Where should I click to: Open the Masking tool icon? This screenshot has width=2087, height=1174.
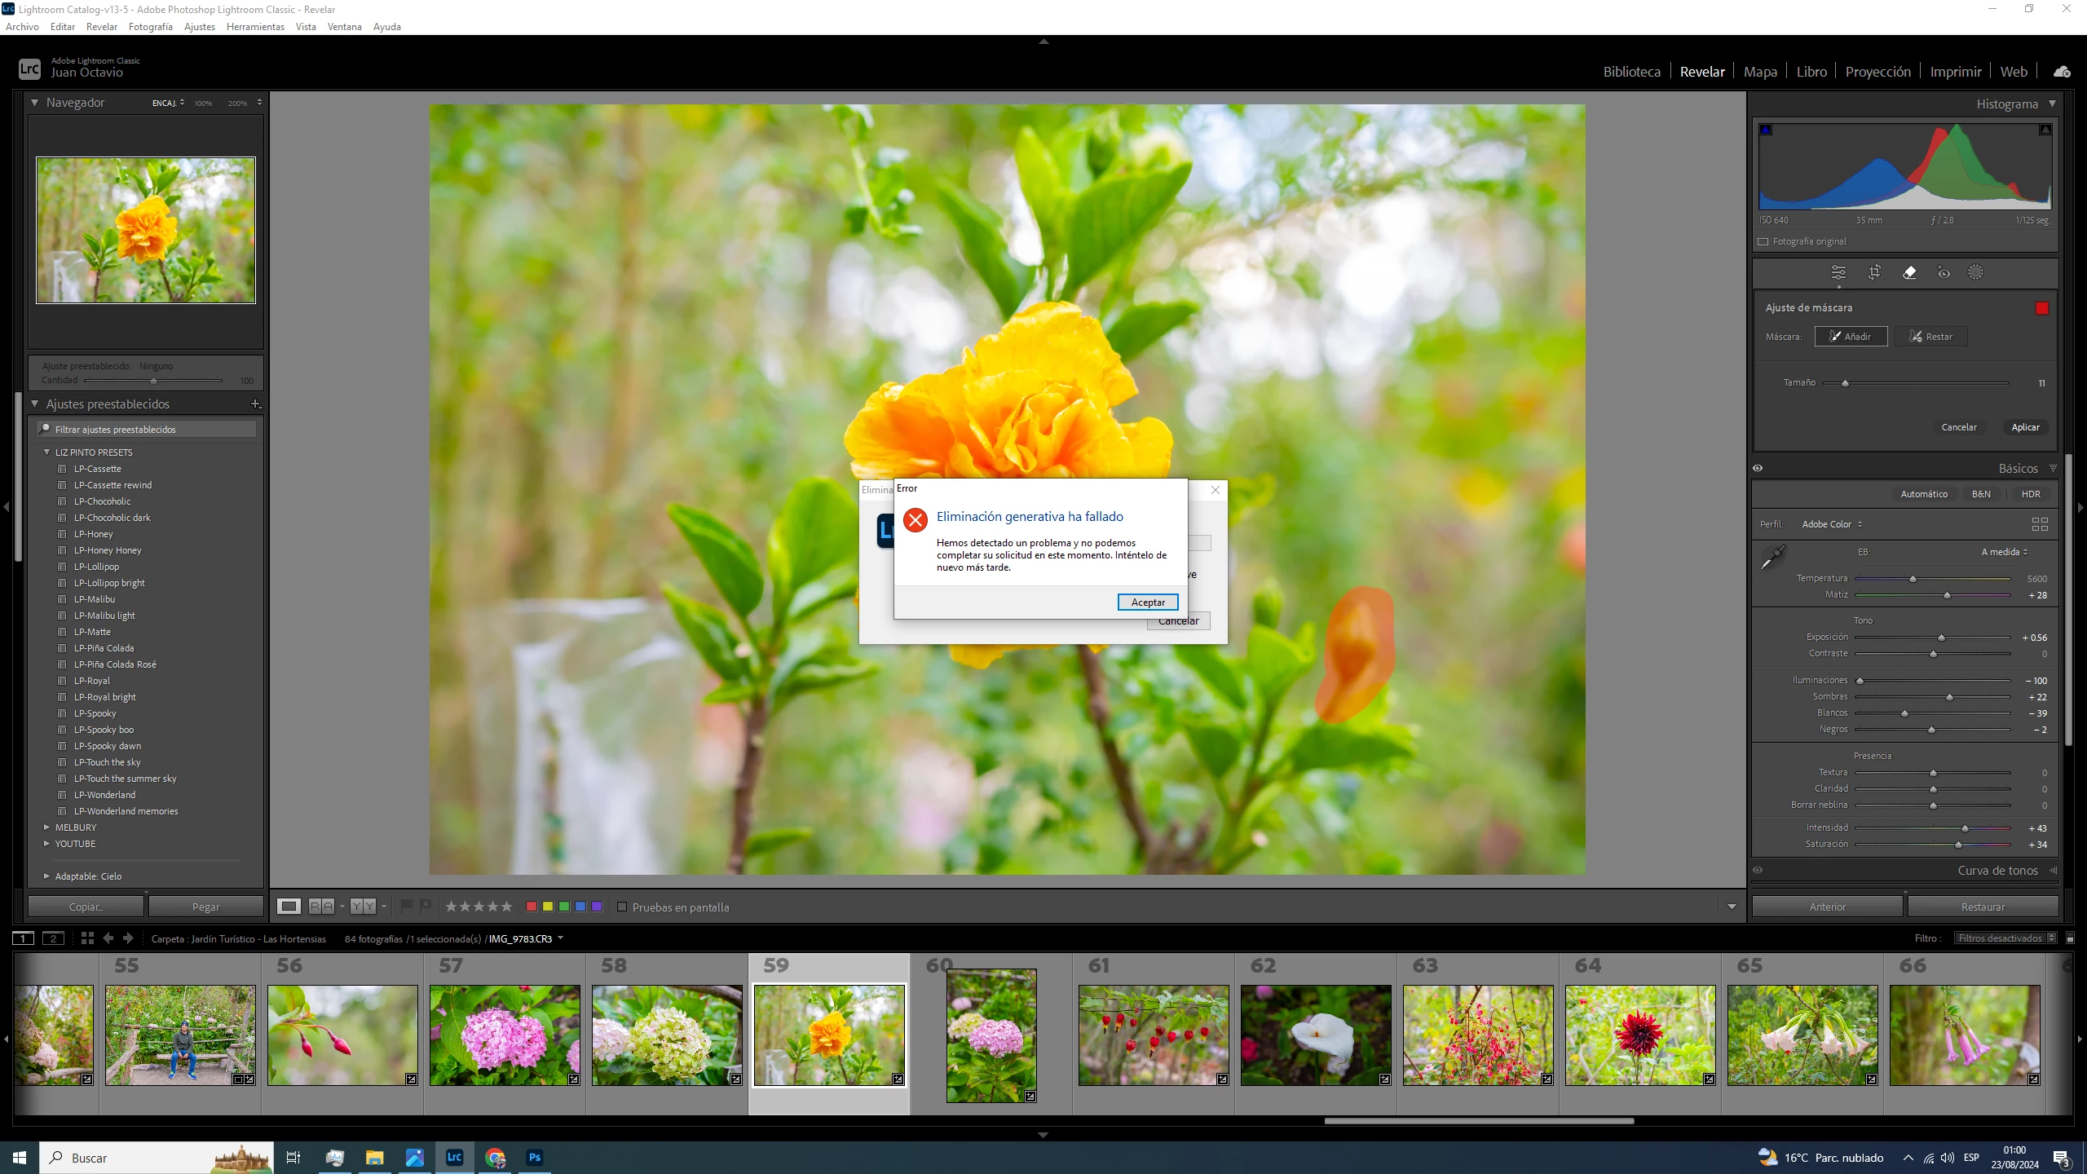(1975, 272)
